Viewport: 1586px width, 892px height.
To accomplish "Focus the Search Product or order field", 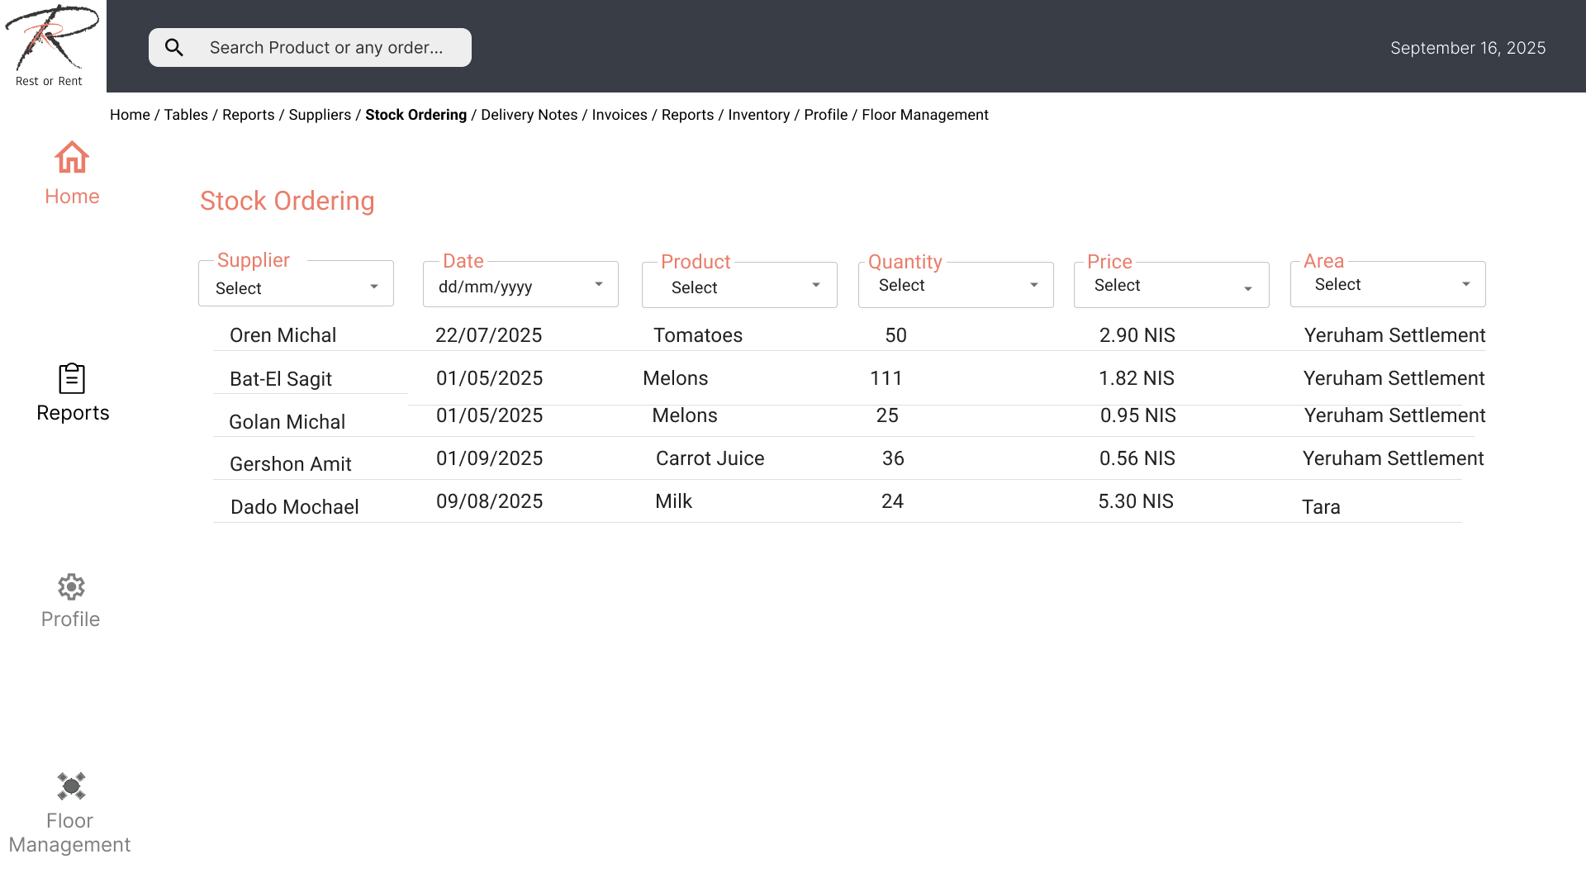I will pyautogui.click(x=326, y=48).
